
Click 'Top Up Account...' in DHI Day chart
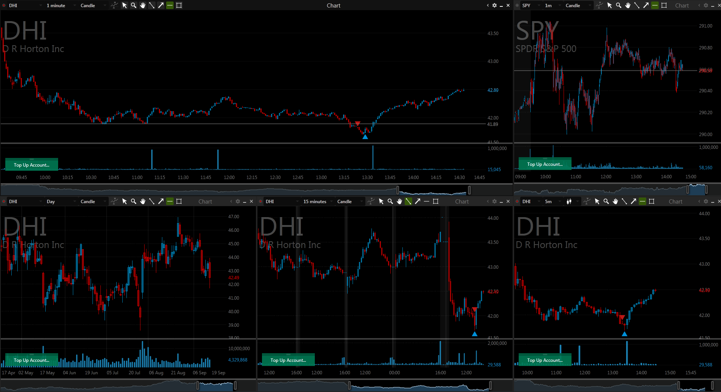click(x=32, y=360)
